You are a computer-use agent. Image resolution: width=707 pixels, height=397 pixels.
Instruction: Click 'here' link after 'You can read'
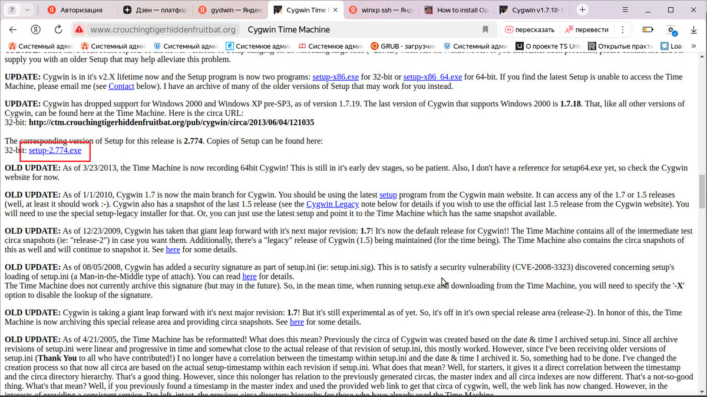click(249, 276)
